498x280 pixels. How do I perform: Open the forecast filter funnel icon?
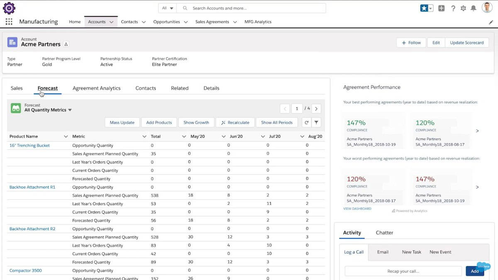click(x=316, y=122)
